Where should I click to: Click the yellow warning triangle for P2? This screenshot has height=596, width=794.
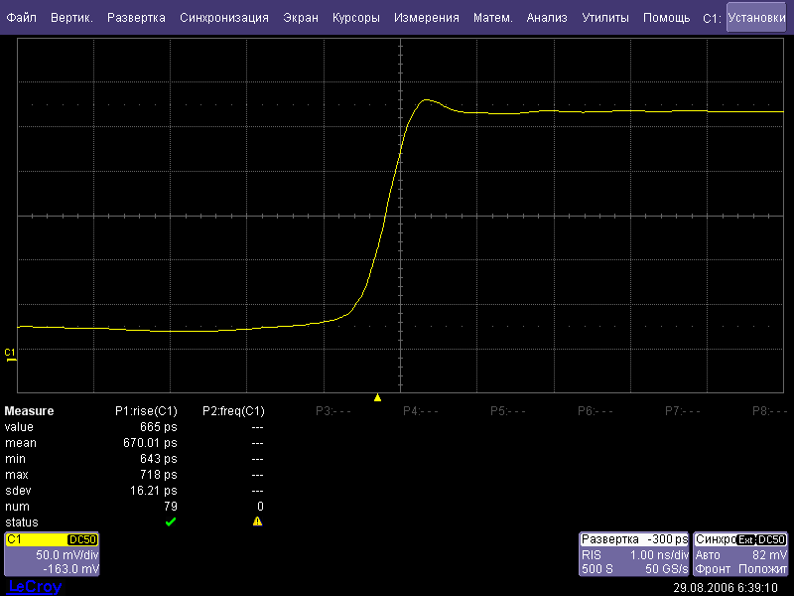[x=257, y=521]
